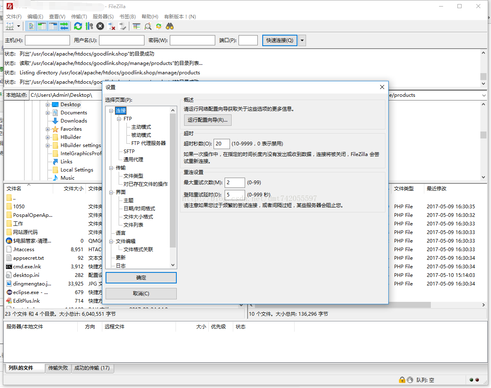Click the Desktop folder icon in local tree
Viewport: 491px width, 388px height.
[x=55, y=105]
